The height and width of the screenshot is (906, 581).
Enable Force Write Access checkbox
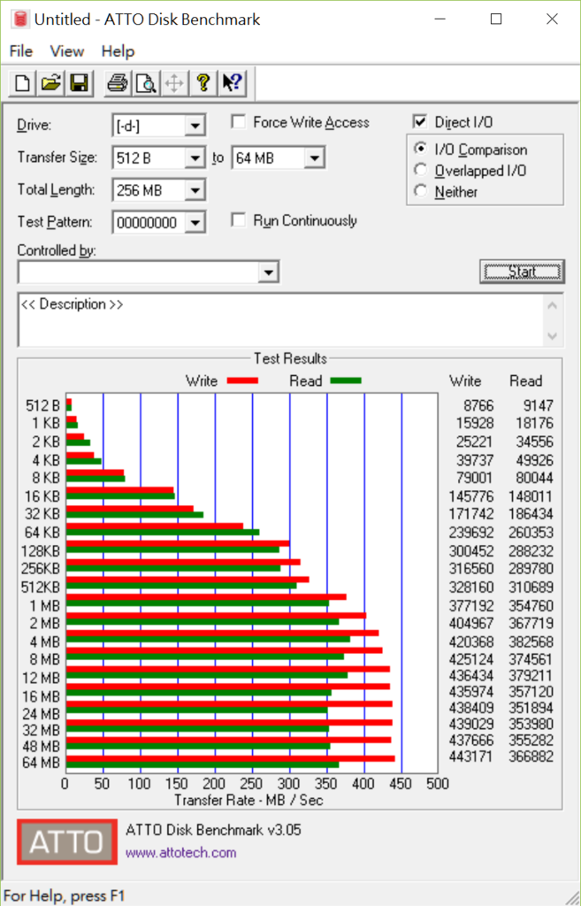(x=238, y=122)
